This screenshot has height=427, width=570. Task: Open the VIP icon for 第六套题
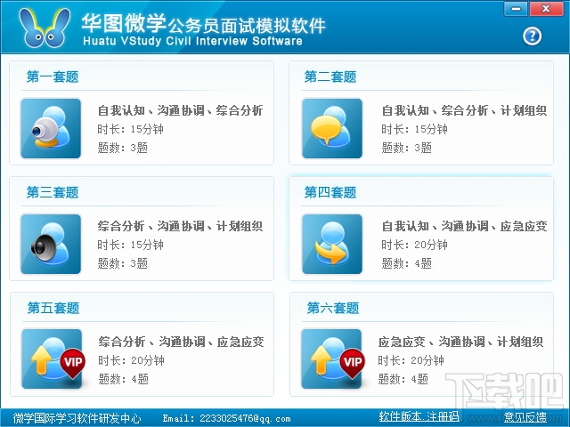click(331, 359)
